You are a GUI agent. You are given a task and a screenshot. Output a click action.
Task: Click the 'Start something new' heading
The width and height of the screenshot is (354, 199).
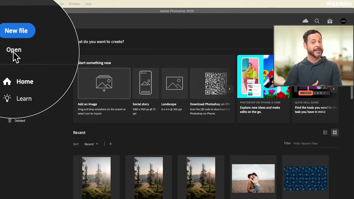(x=94, y=63)
